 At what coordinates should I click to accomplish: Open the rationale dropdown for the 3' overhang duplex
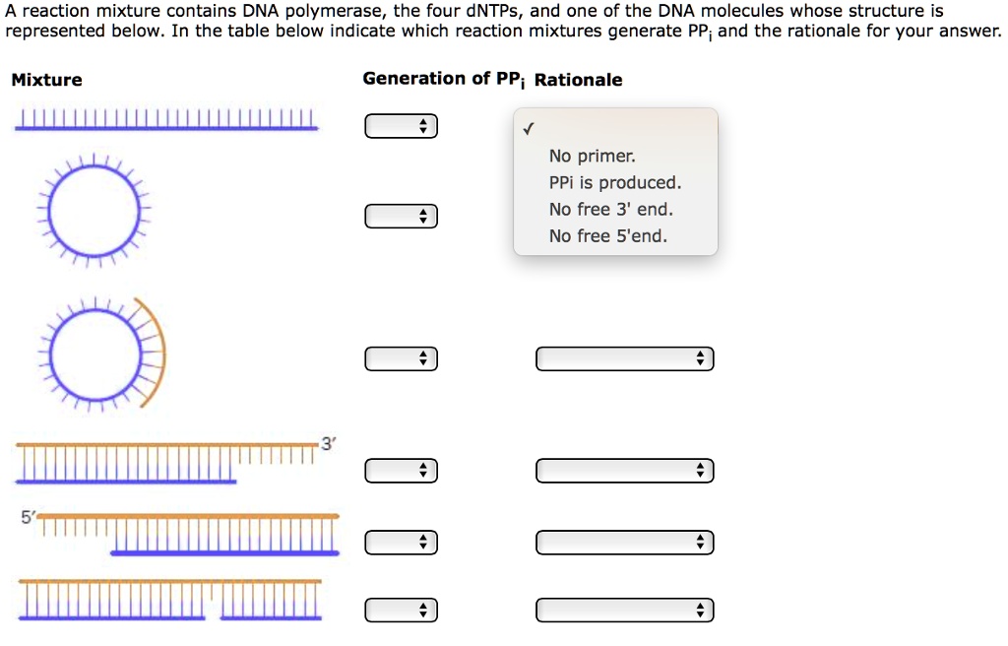624,470
